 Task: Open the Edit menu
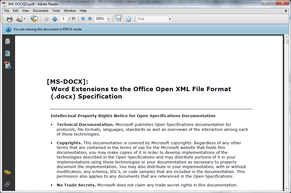16,11
